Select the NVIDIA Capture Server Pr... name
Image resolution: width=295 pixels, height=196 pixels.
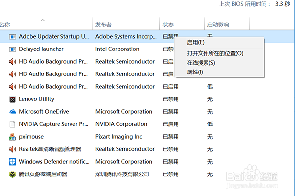point(54,124)
